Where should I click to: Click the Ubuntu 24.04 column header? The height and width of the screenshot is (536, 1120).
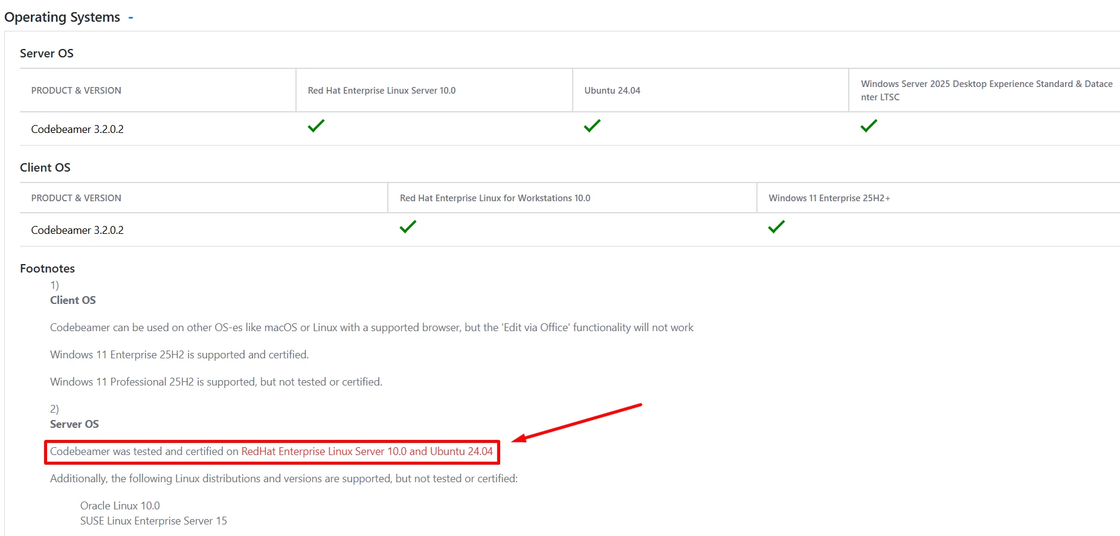click(x=612, y=91)
